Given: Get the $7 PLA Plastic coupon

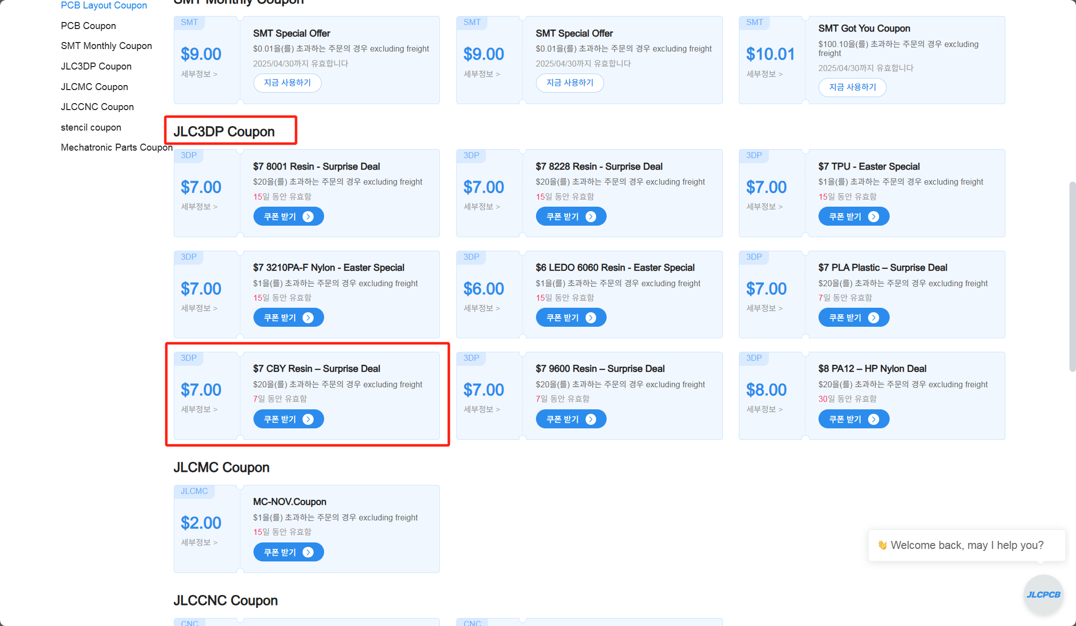Looking at the screenshot, I should click(x=854, y=318).
